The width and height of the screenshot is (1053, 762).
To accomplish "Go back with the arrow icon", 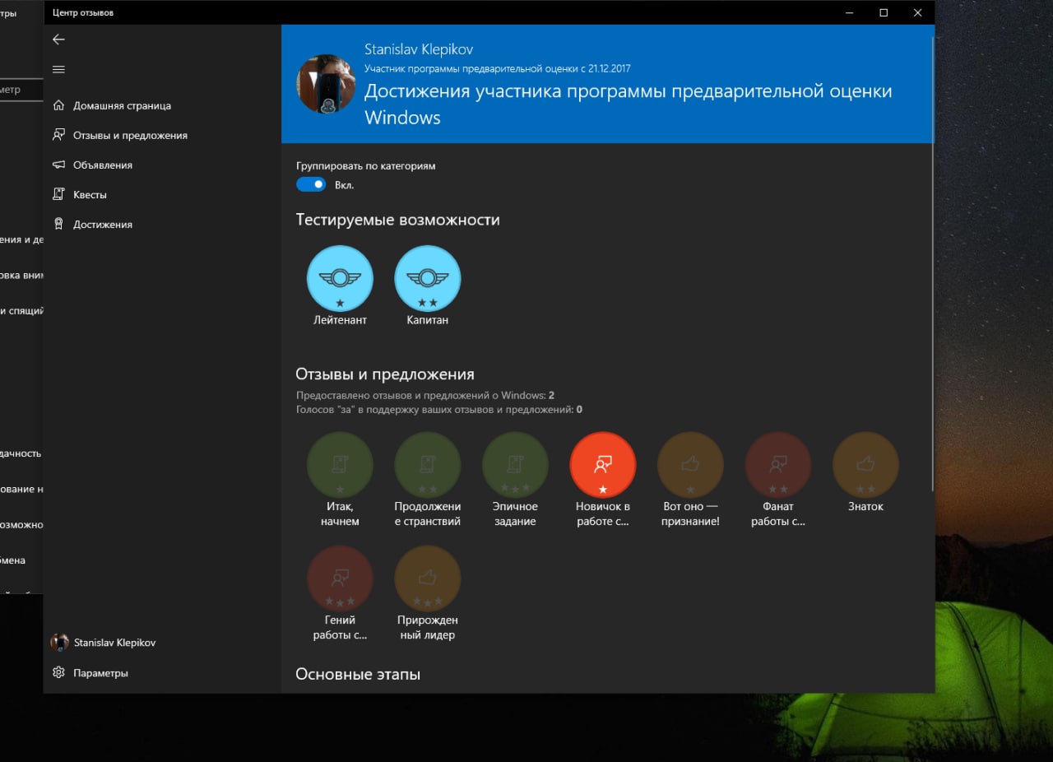I will (58, 39).
